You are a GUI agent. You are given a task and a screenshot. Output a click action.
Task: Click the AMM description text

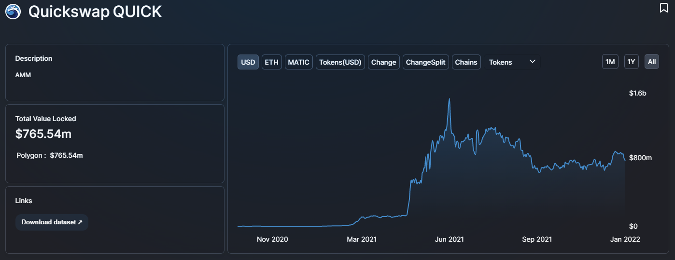pos(23,75)
